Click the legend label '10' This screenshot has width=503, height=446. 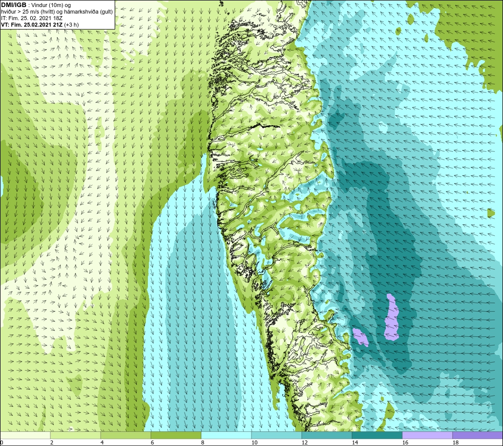(x=254, y=443)
